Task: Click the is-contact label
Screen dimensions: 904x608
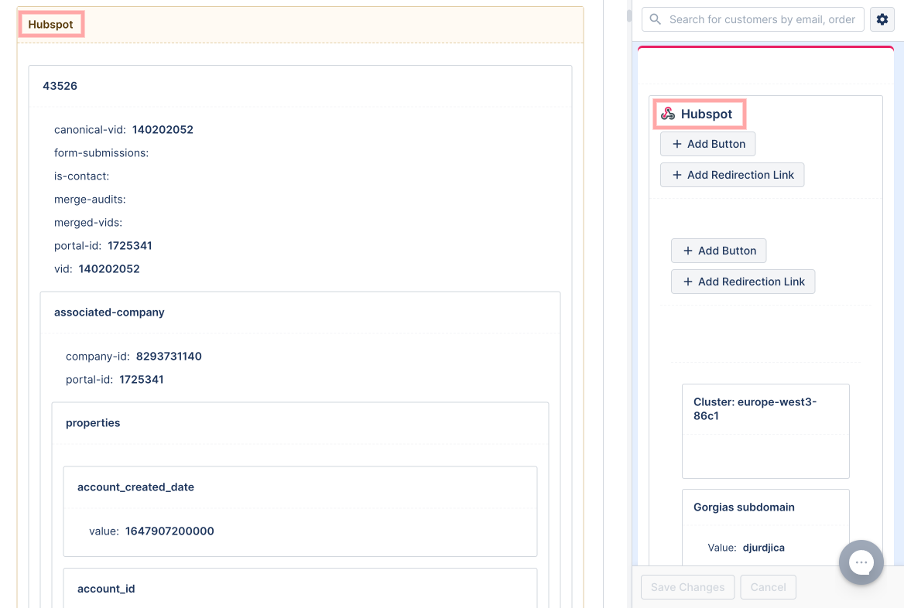Action: pyautogui.click(x=82, y=176)
